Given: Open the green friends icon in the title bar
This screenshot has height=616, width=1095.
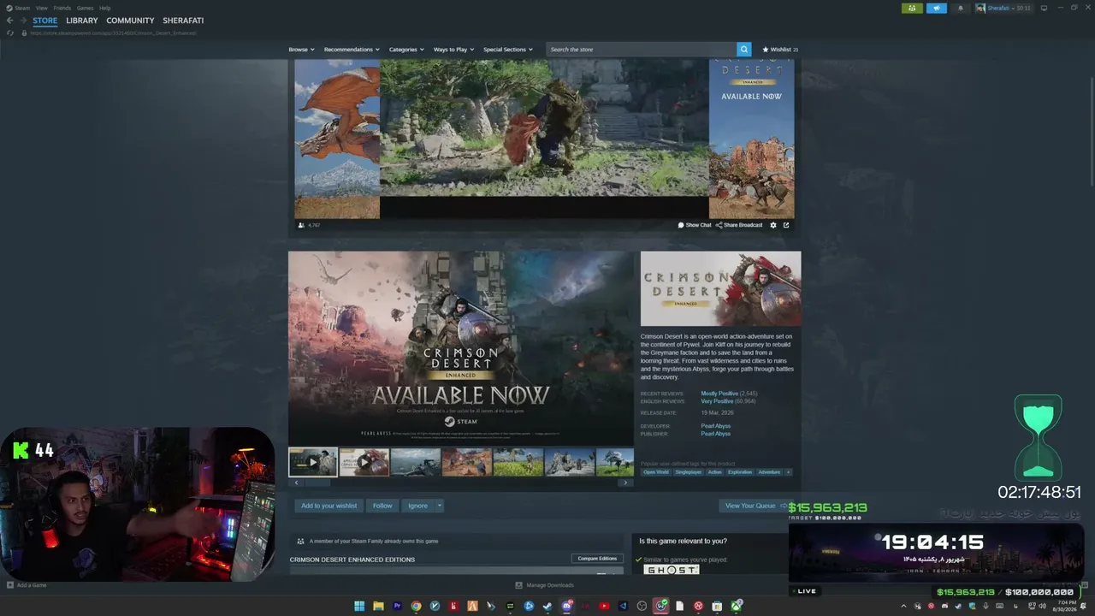Looking at the screenshot, I should tap(912, 8).
